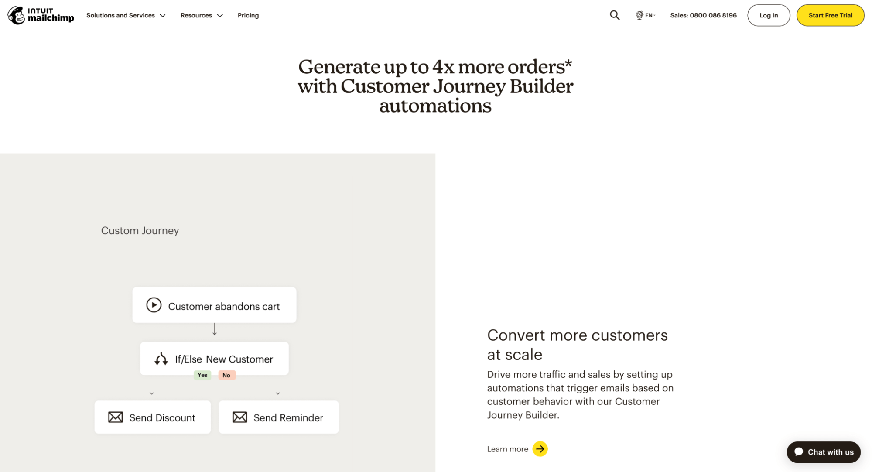Click the globe language icon
This screenshot has height=472, width=872.
tap(639, 15)
